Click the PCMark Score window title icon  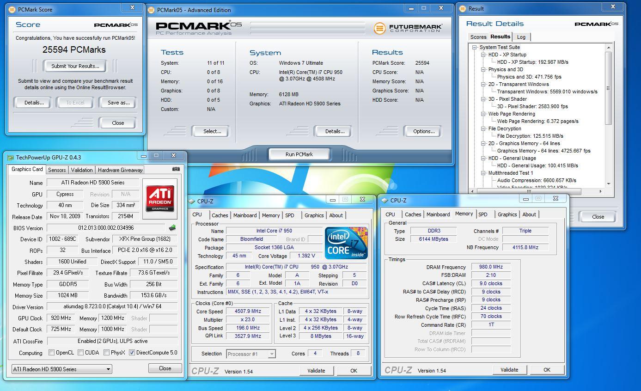12,9
